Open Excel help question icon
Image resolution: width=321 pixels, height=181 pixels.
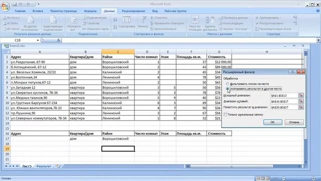(x=318, y=11)
